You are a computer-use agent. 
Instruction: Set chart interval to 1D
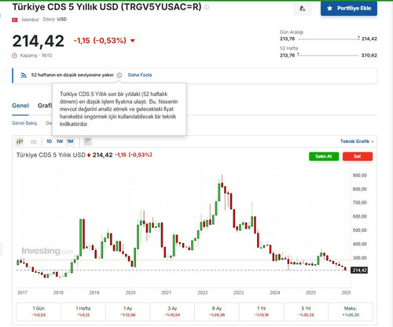coord(49,141)
